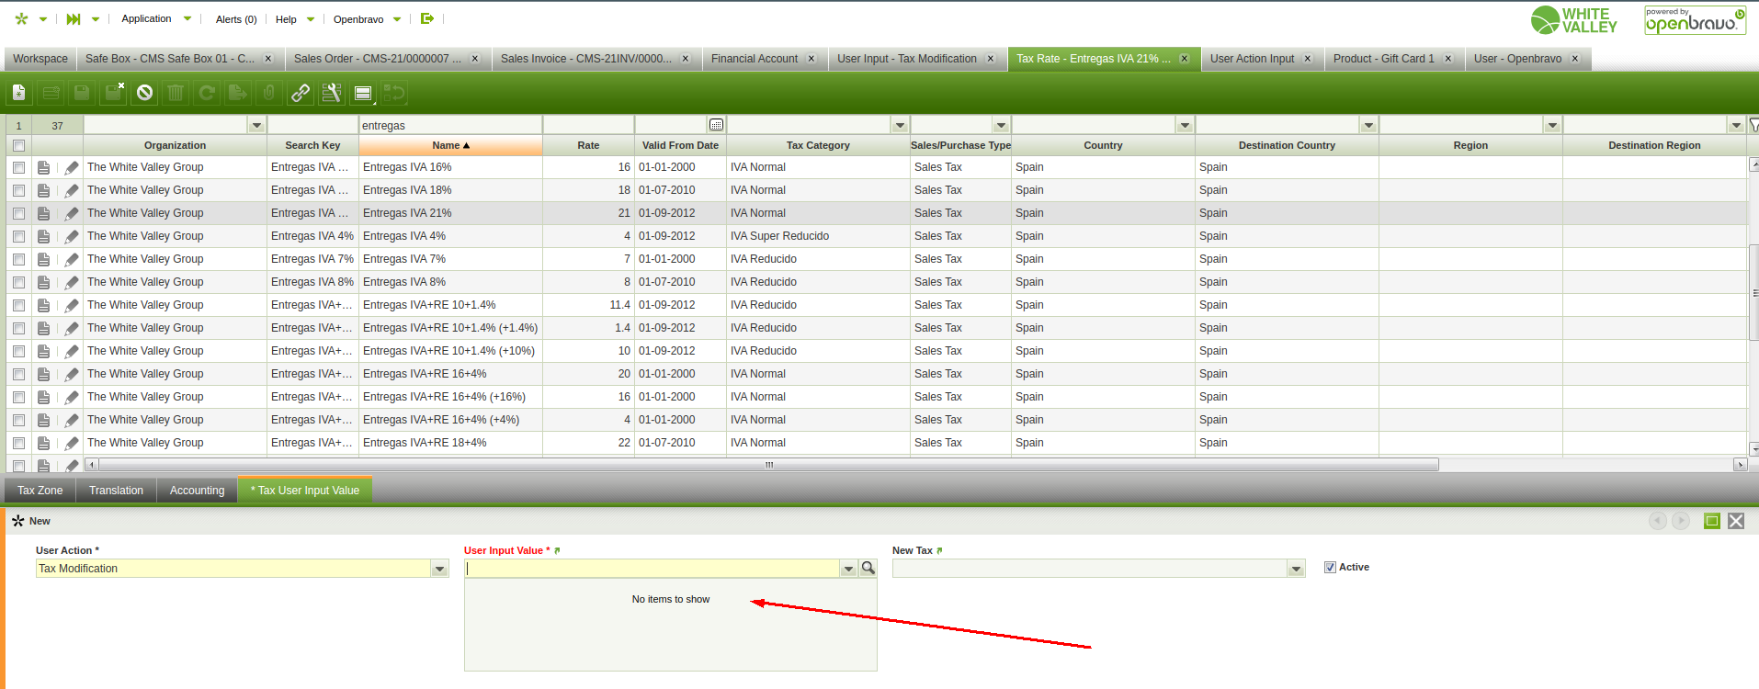Click the Alerts (0) link
1759x689 pixels.
coord(236,19)
